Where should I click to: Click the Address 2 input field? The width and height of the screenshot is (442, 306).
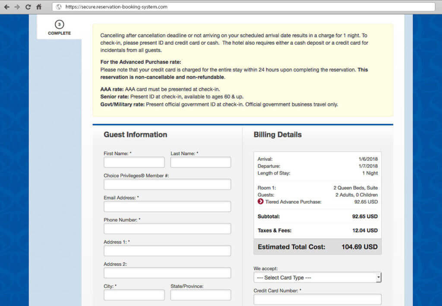(x=167, y=273)
